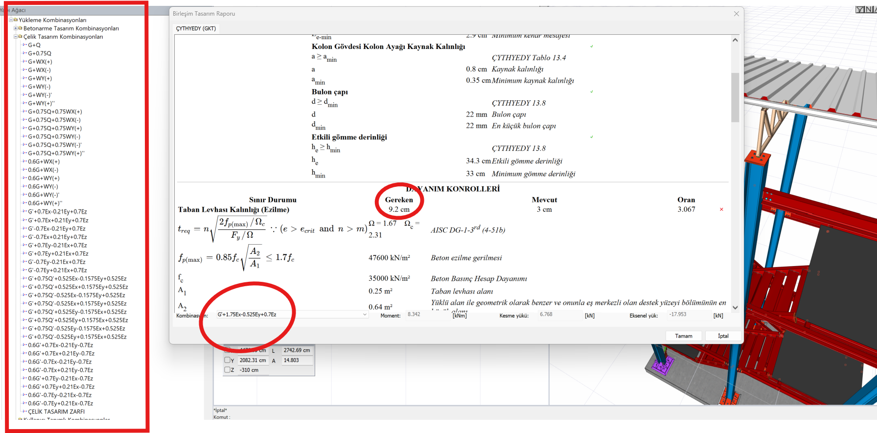
Task: Open the Kombinasyon dropdown list
Action: click(365, 315)
